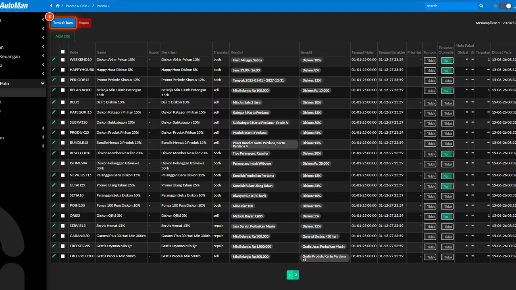
Task: Edit BUNDLE15 using its pencil icon
Action: click(x=54, y=142)
